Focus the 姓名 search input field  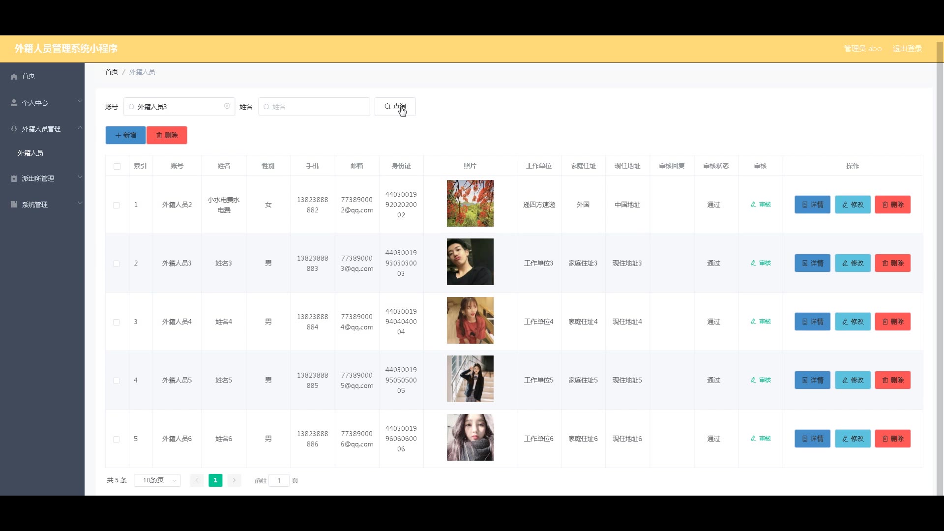coord(314,107)
